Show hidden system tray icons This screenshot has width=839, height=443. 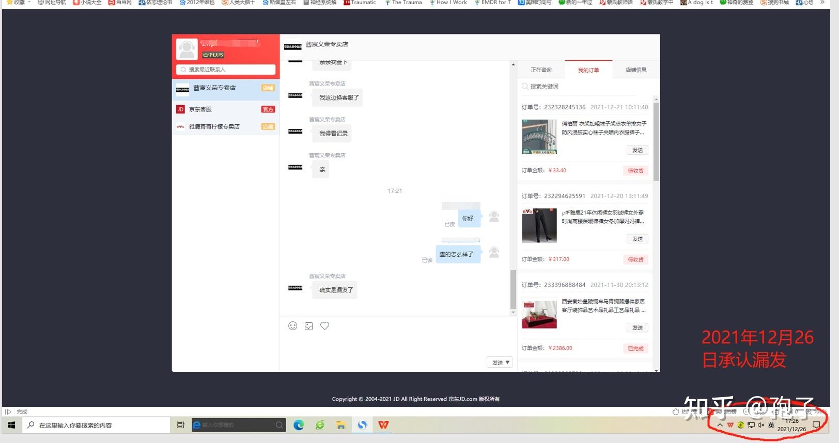tap(720, 425)
